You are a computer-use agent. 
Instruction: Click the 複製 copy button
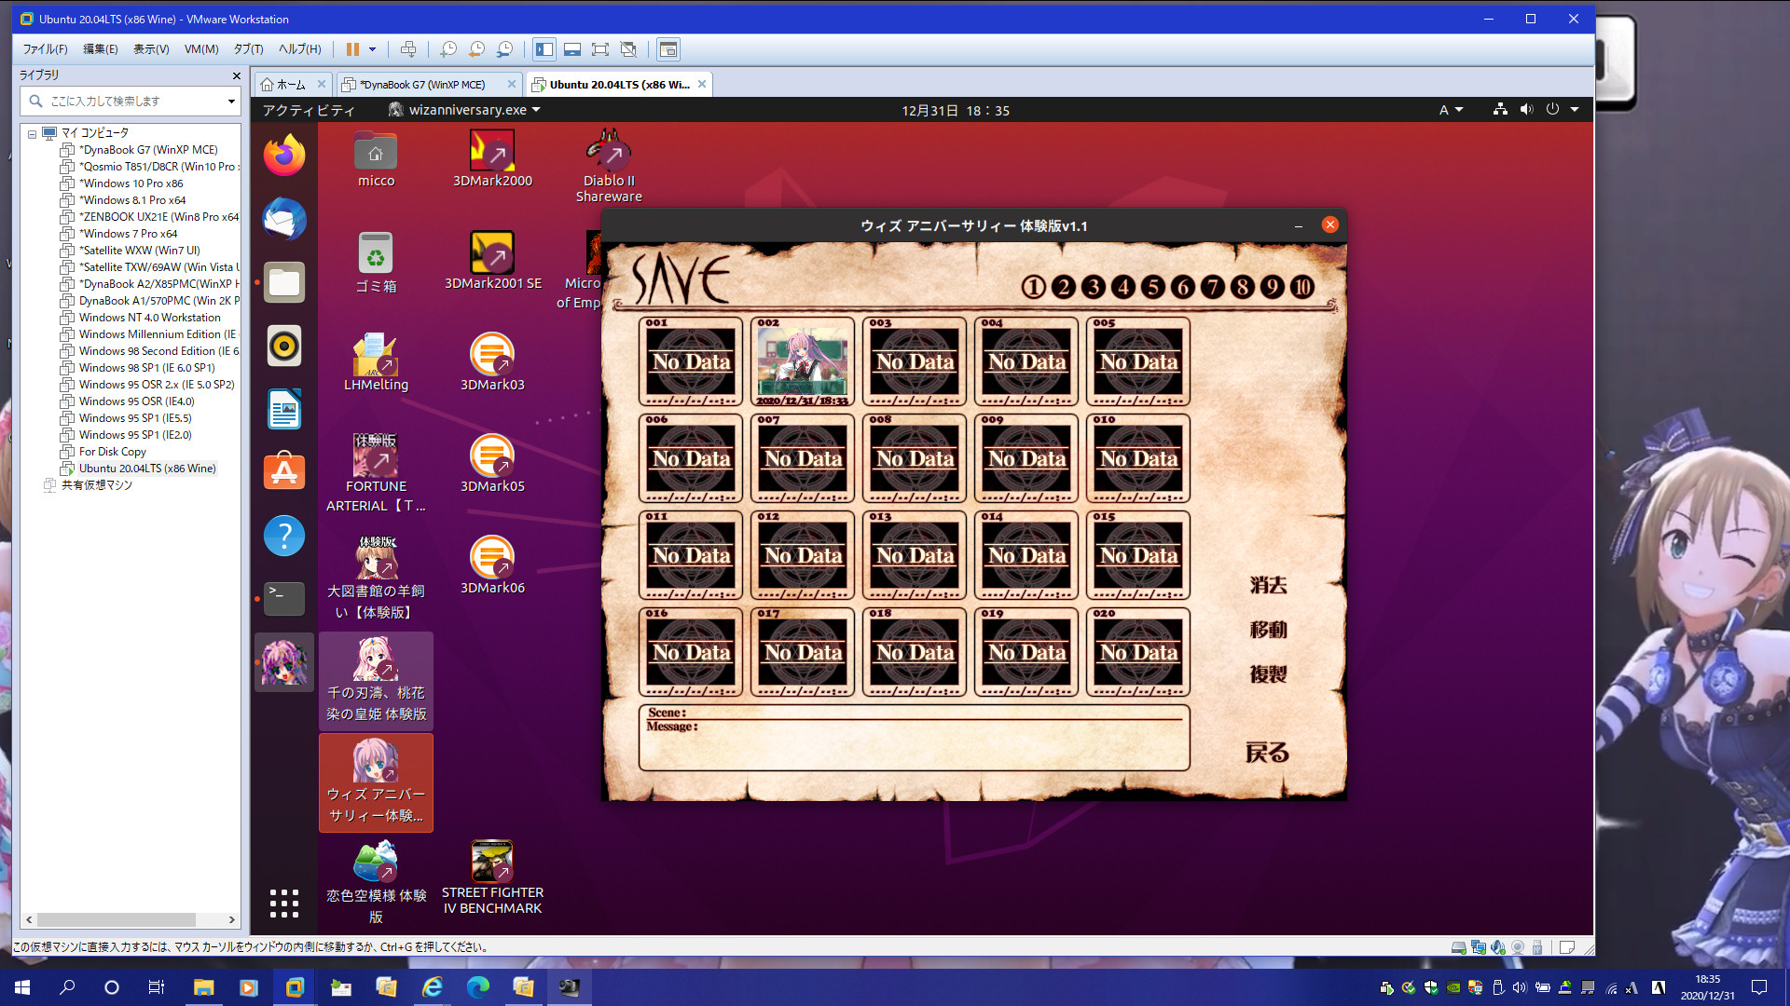[1268, 673]
